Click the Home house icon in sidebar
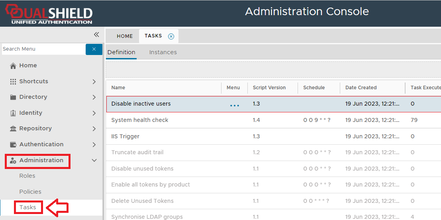Image resolution: width=441 pixels, height=220 pixels. pos(13,66)
